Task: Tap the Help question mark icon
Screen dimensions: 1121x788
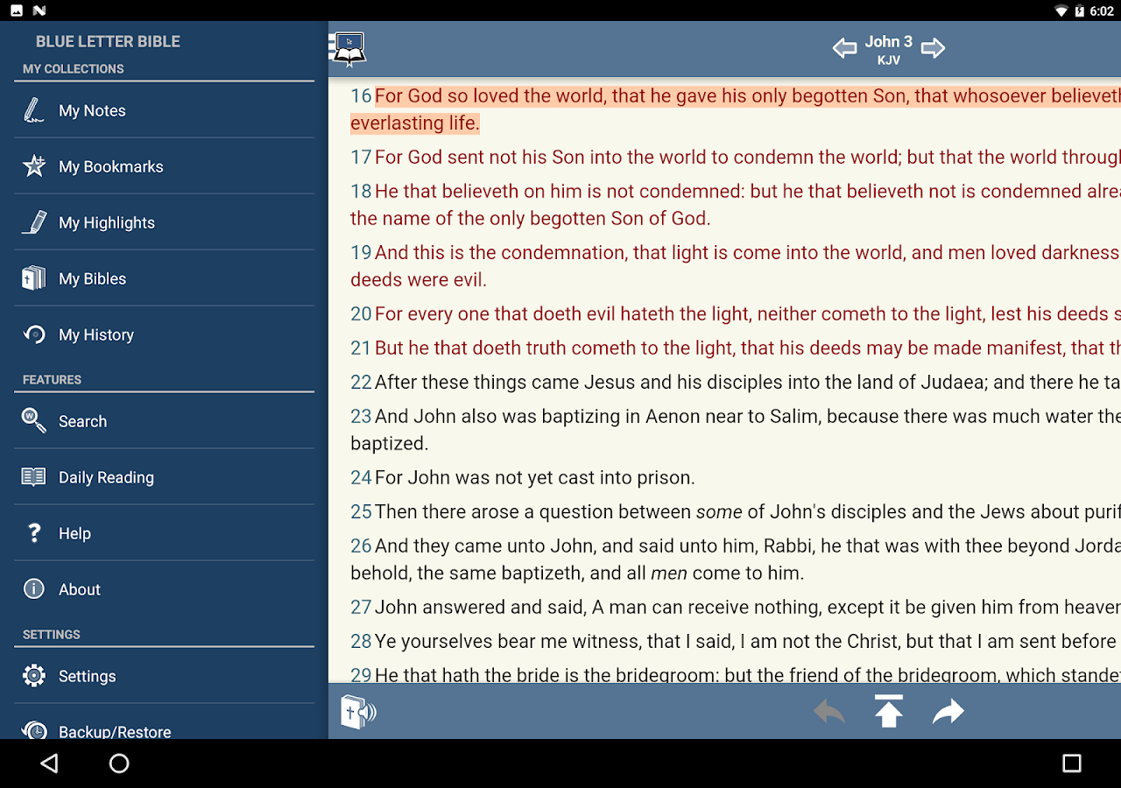Action: pyautogui.click(x=34, y=533)
